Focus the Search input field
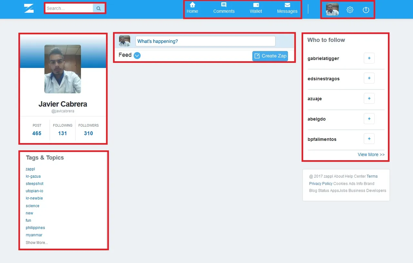This screenshot has width=413, height=263. 69,8
